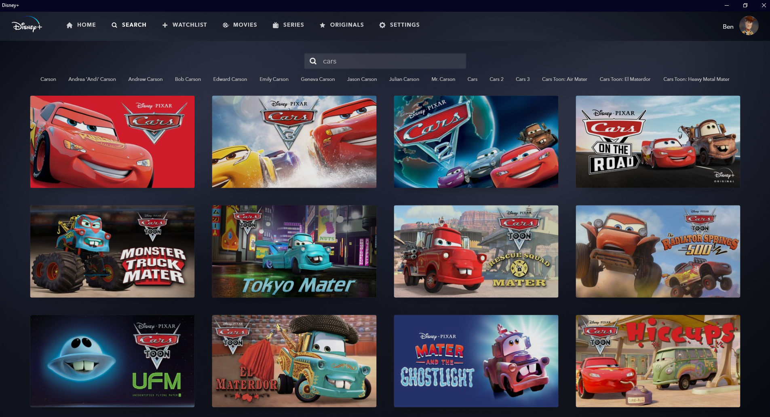The width and height of the screenshot is (770, 417).
Task: Select 'Cars Toon: Heavy Metal Mater' suggestion
Action: 696,79
